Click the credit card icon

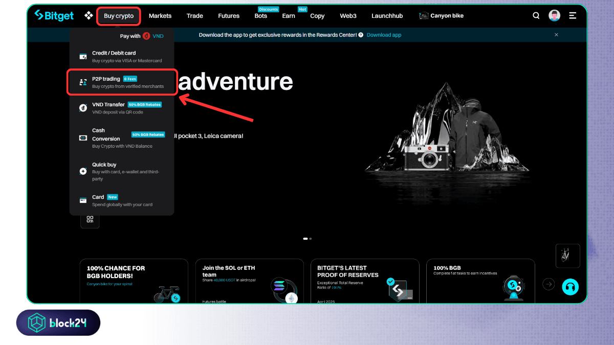[83, 57]
